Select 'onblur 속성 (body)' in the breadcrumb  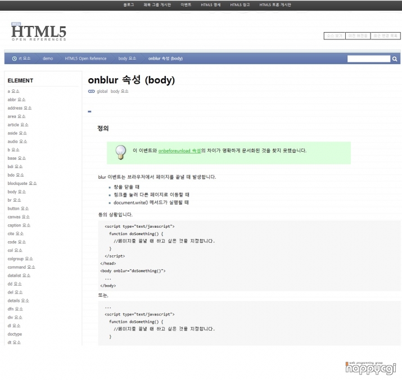(165, 58)
